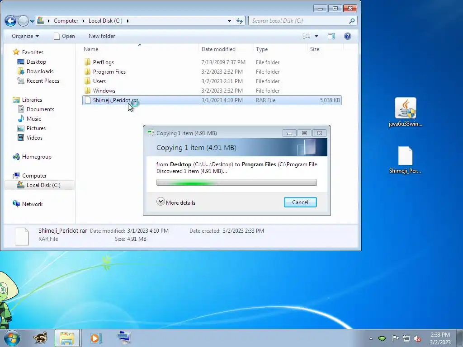Click Homegroup in the navigation pane
The height and width of the screenshot is (347, 463).
click(32, 157)
